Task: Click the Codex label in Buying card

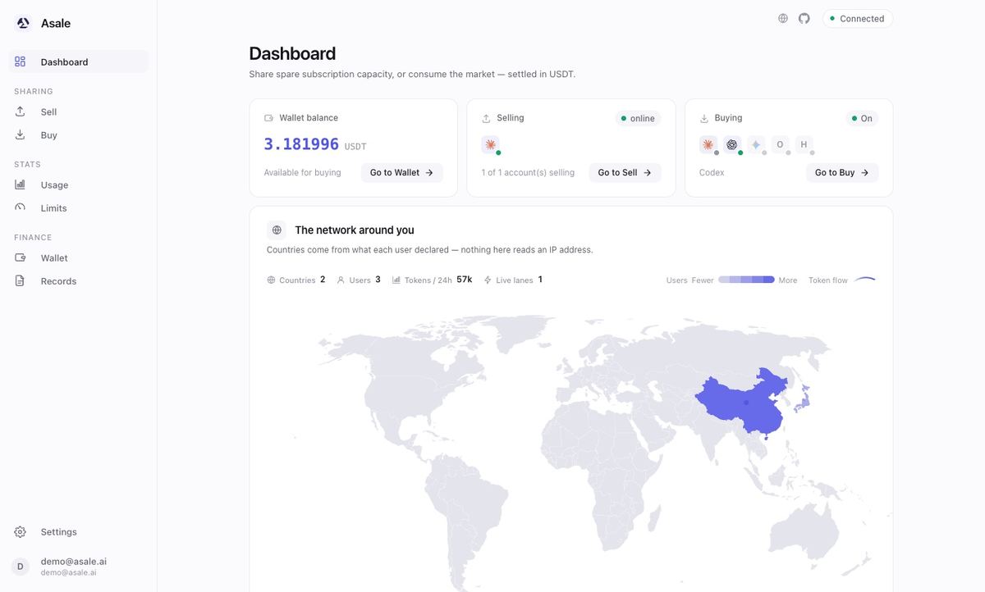Action: [x=712, y=172]
